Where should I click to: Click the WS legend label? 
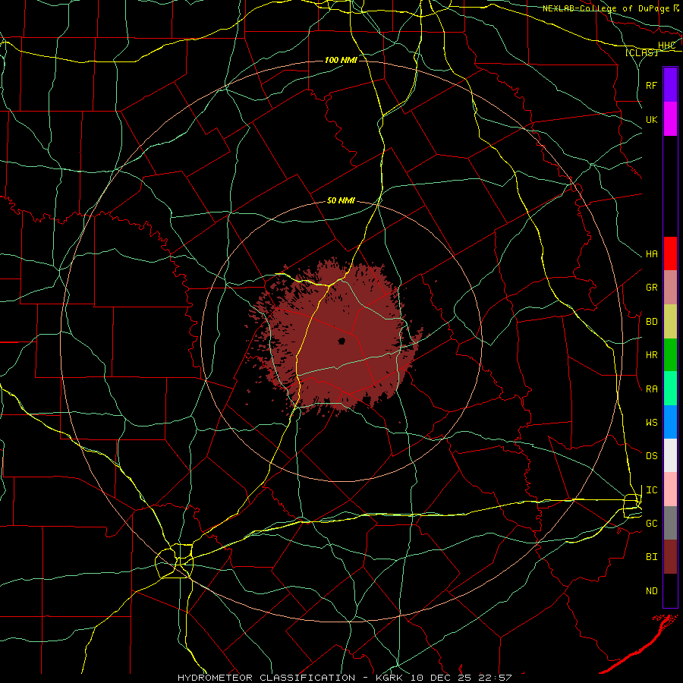pos(651,423)
